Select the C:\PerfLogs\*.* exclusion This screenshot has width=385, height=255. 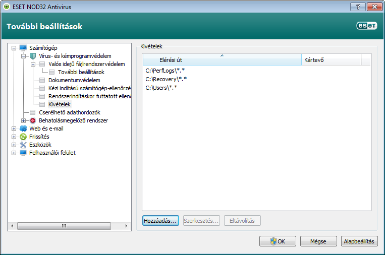click(x=165, y=71)
